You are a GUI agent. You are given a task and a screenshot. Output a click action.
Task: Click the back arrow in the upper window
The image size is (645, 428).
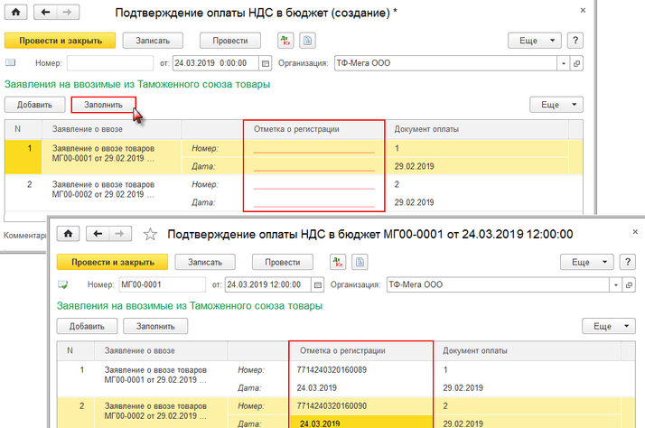point(45,13)
